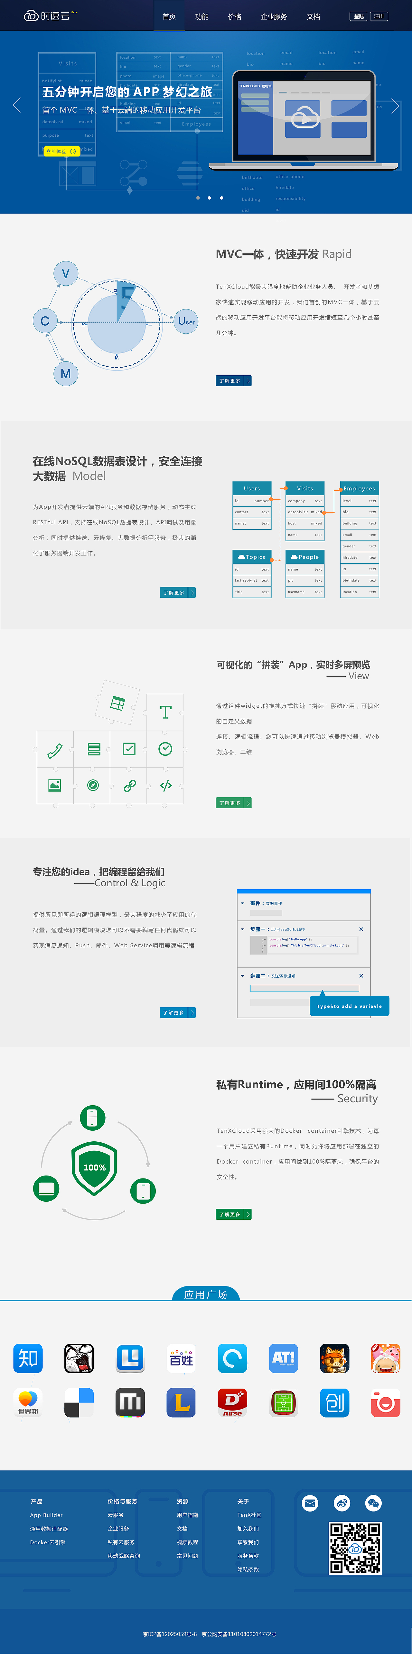412x1654 pixels.
Task: Open the rage comic face app icon
Action: pyautogui.click(x=80, y=1359)
